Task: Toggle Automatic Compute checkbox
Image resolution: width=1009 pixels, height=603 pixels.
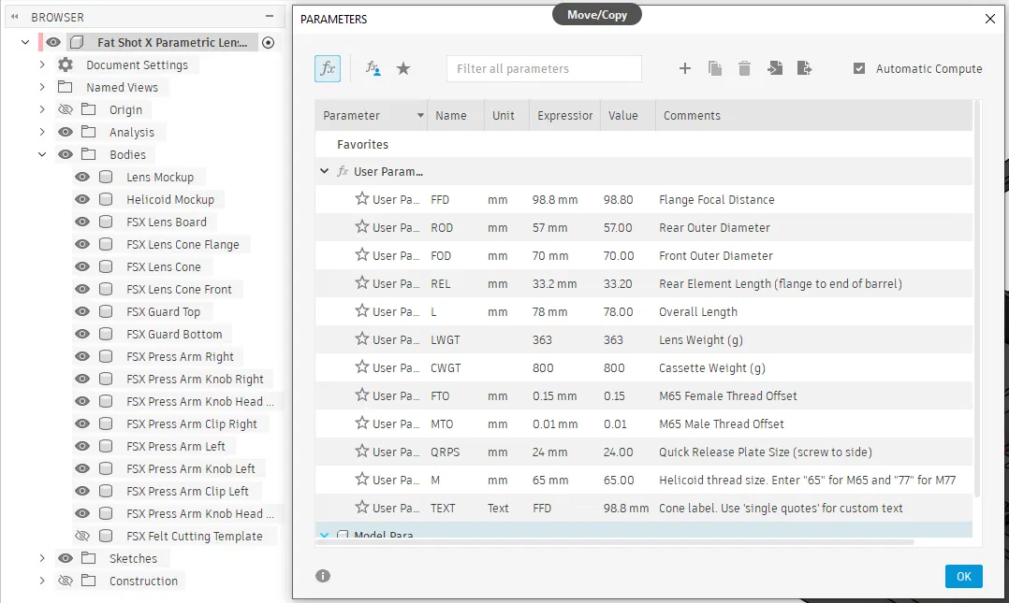Action: (x=859, y=68)
